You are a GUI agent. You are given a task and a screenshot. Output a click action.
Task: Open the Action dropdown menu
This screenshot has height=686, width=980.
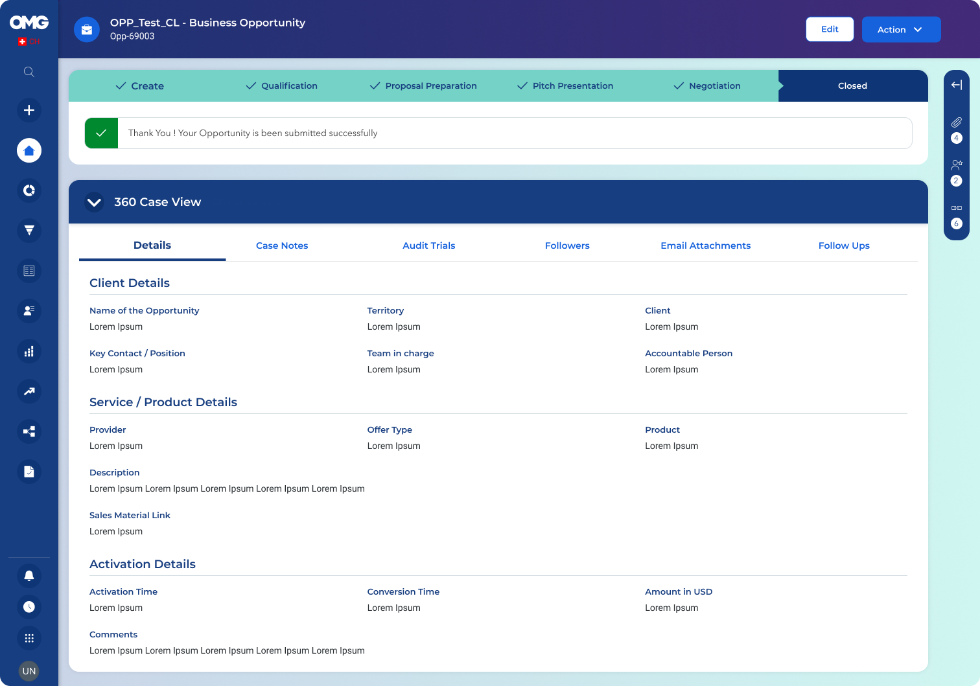[901, 30]
